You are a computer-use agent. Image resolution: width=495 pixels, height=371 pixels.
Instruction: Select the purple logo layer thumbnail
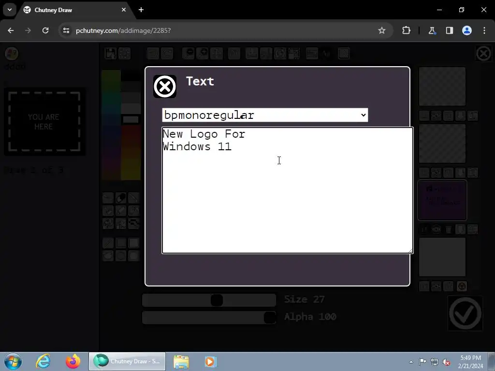click(x=442, y=200)
